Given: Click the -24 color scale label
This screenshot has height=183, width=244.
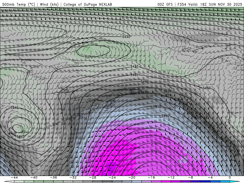Looking at the screenshot, I should point(112,178).
